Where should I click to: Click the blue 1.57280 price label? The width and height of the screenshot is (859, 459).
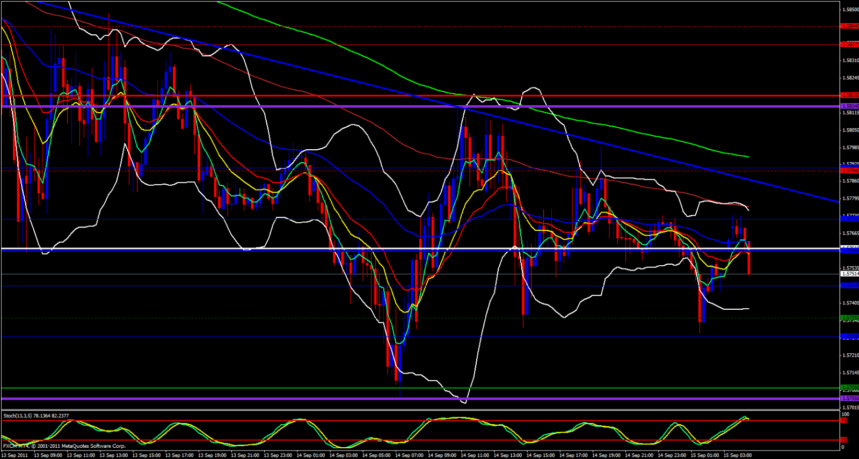(x=849, y=337)
